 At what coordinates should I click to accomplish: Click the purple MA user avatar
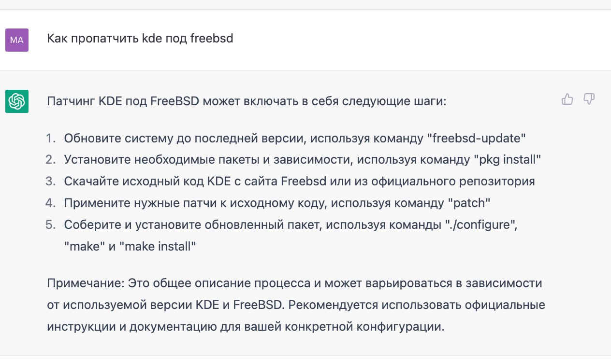[x=17, y=40]
